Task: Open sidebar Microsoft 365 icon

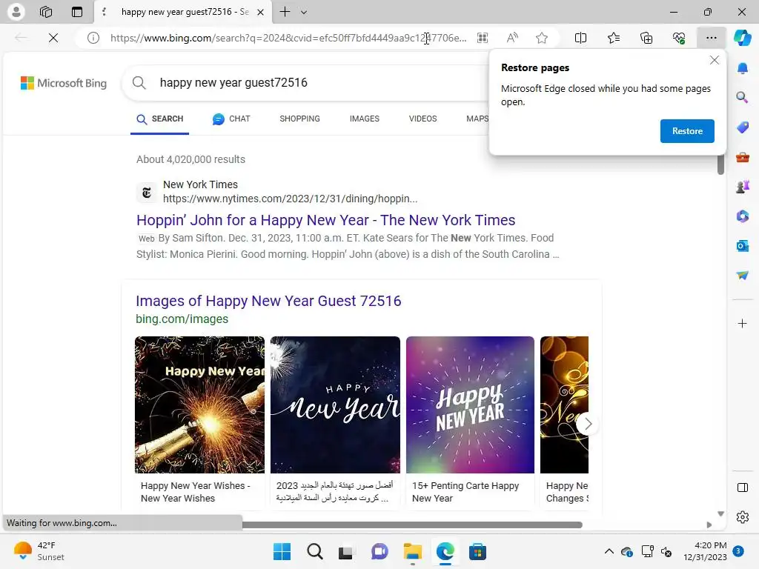Action: [x=742, y=216]
